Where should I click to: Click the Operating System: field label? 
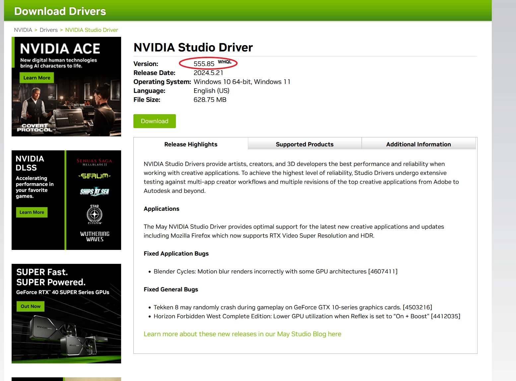point(162,82)
